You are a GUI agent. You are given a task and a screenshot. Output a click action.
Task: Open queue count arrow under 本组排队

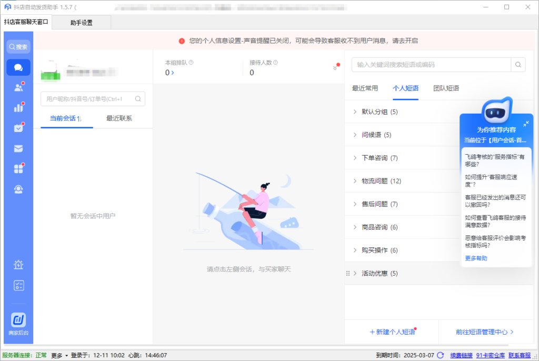click(173, 73)
